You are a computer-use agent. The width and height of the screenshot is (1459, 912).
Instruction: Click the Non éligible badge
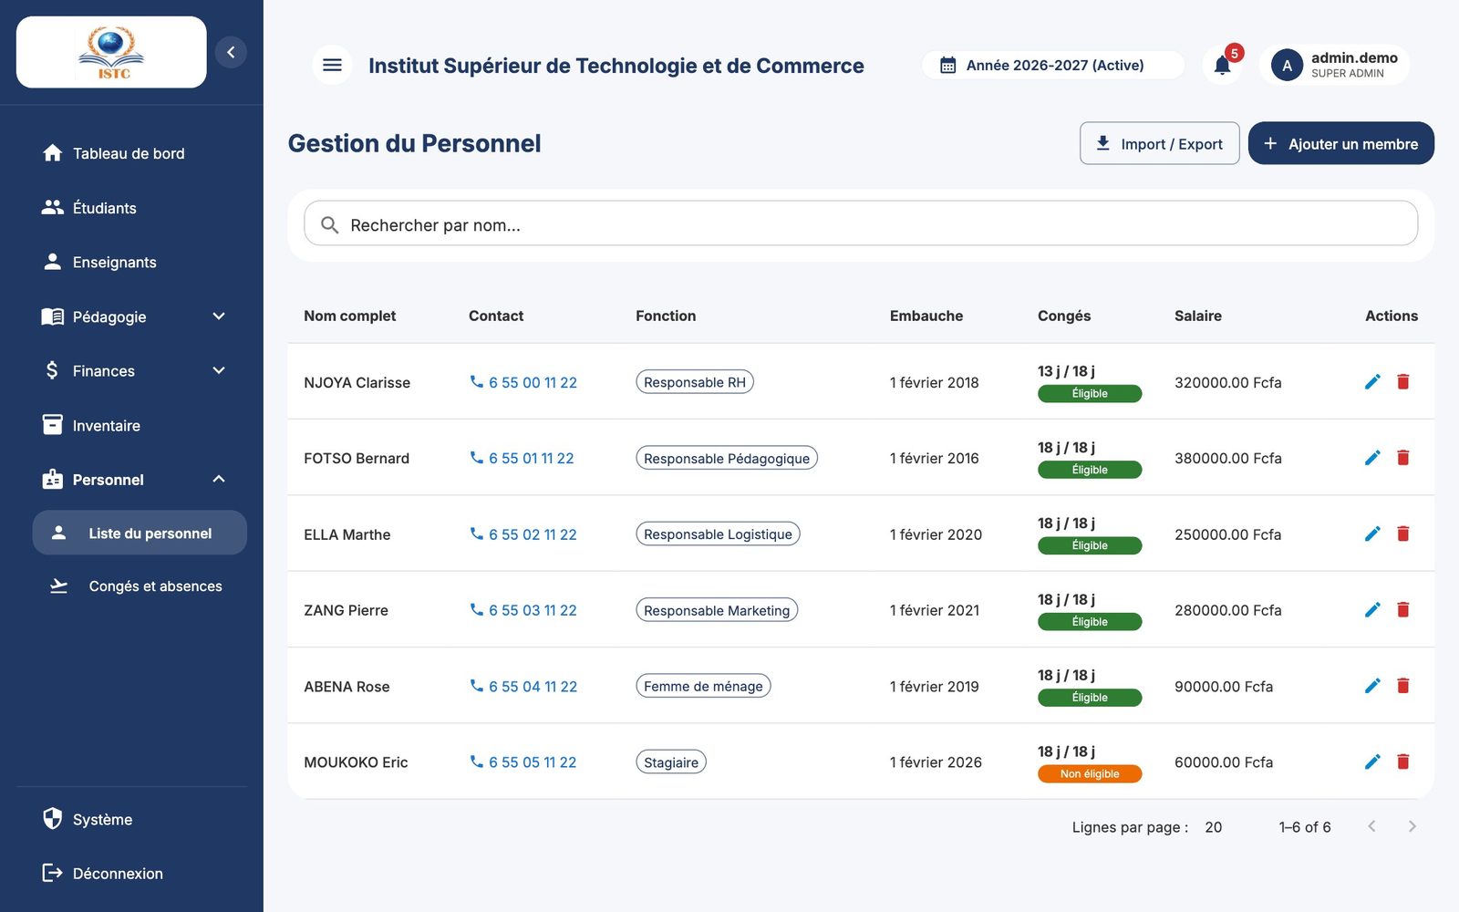click(x=1090, y=773)
